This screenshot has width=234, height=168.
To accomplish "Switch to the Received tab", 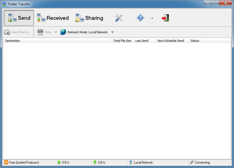I will pyautogui.click(x=52, y=18).
